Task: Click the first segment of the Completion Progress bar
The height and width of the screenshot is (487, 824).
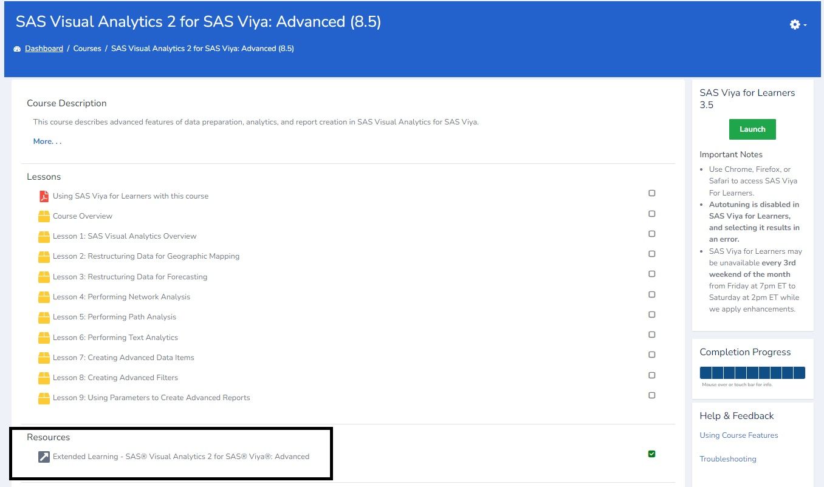Action: coord(707,372)
